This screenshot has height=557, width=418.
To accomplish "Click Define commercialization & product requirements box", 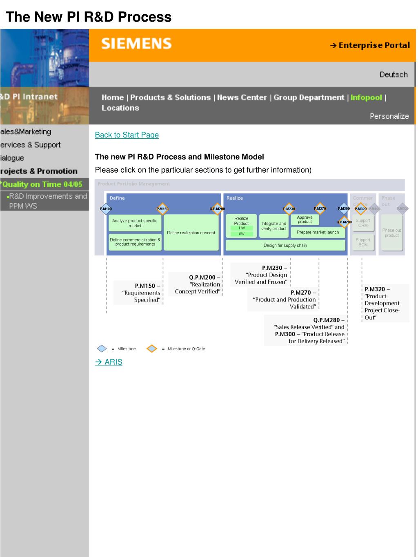I will [135, 242].
